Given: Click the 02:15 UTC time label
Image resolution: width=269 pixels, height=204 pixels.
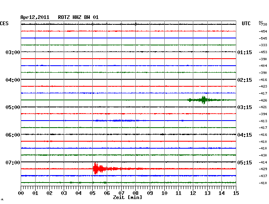Looking at the screenshot, I should coord(245,80).
